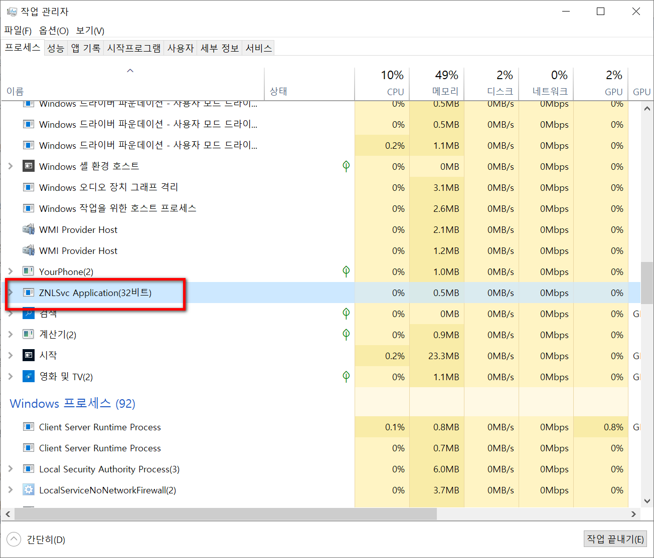Click the 작업 끝내기(E) button
The width and height of the screenshot is (654, 558).
615,539
